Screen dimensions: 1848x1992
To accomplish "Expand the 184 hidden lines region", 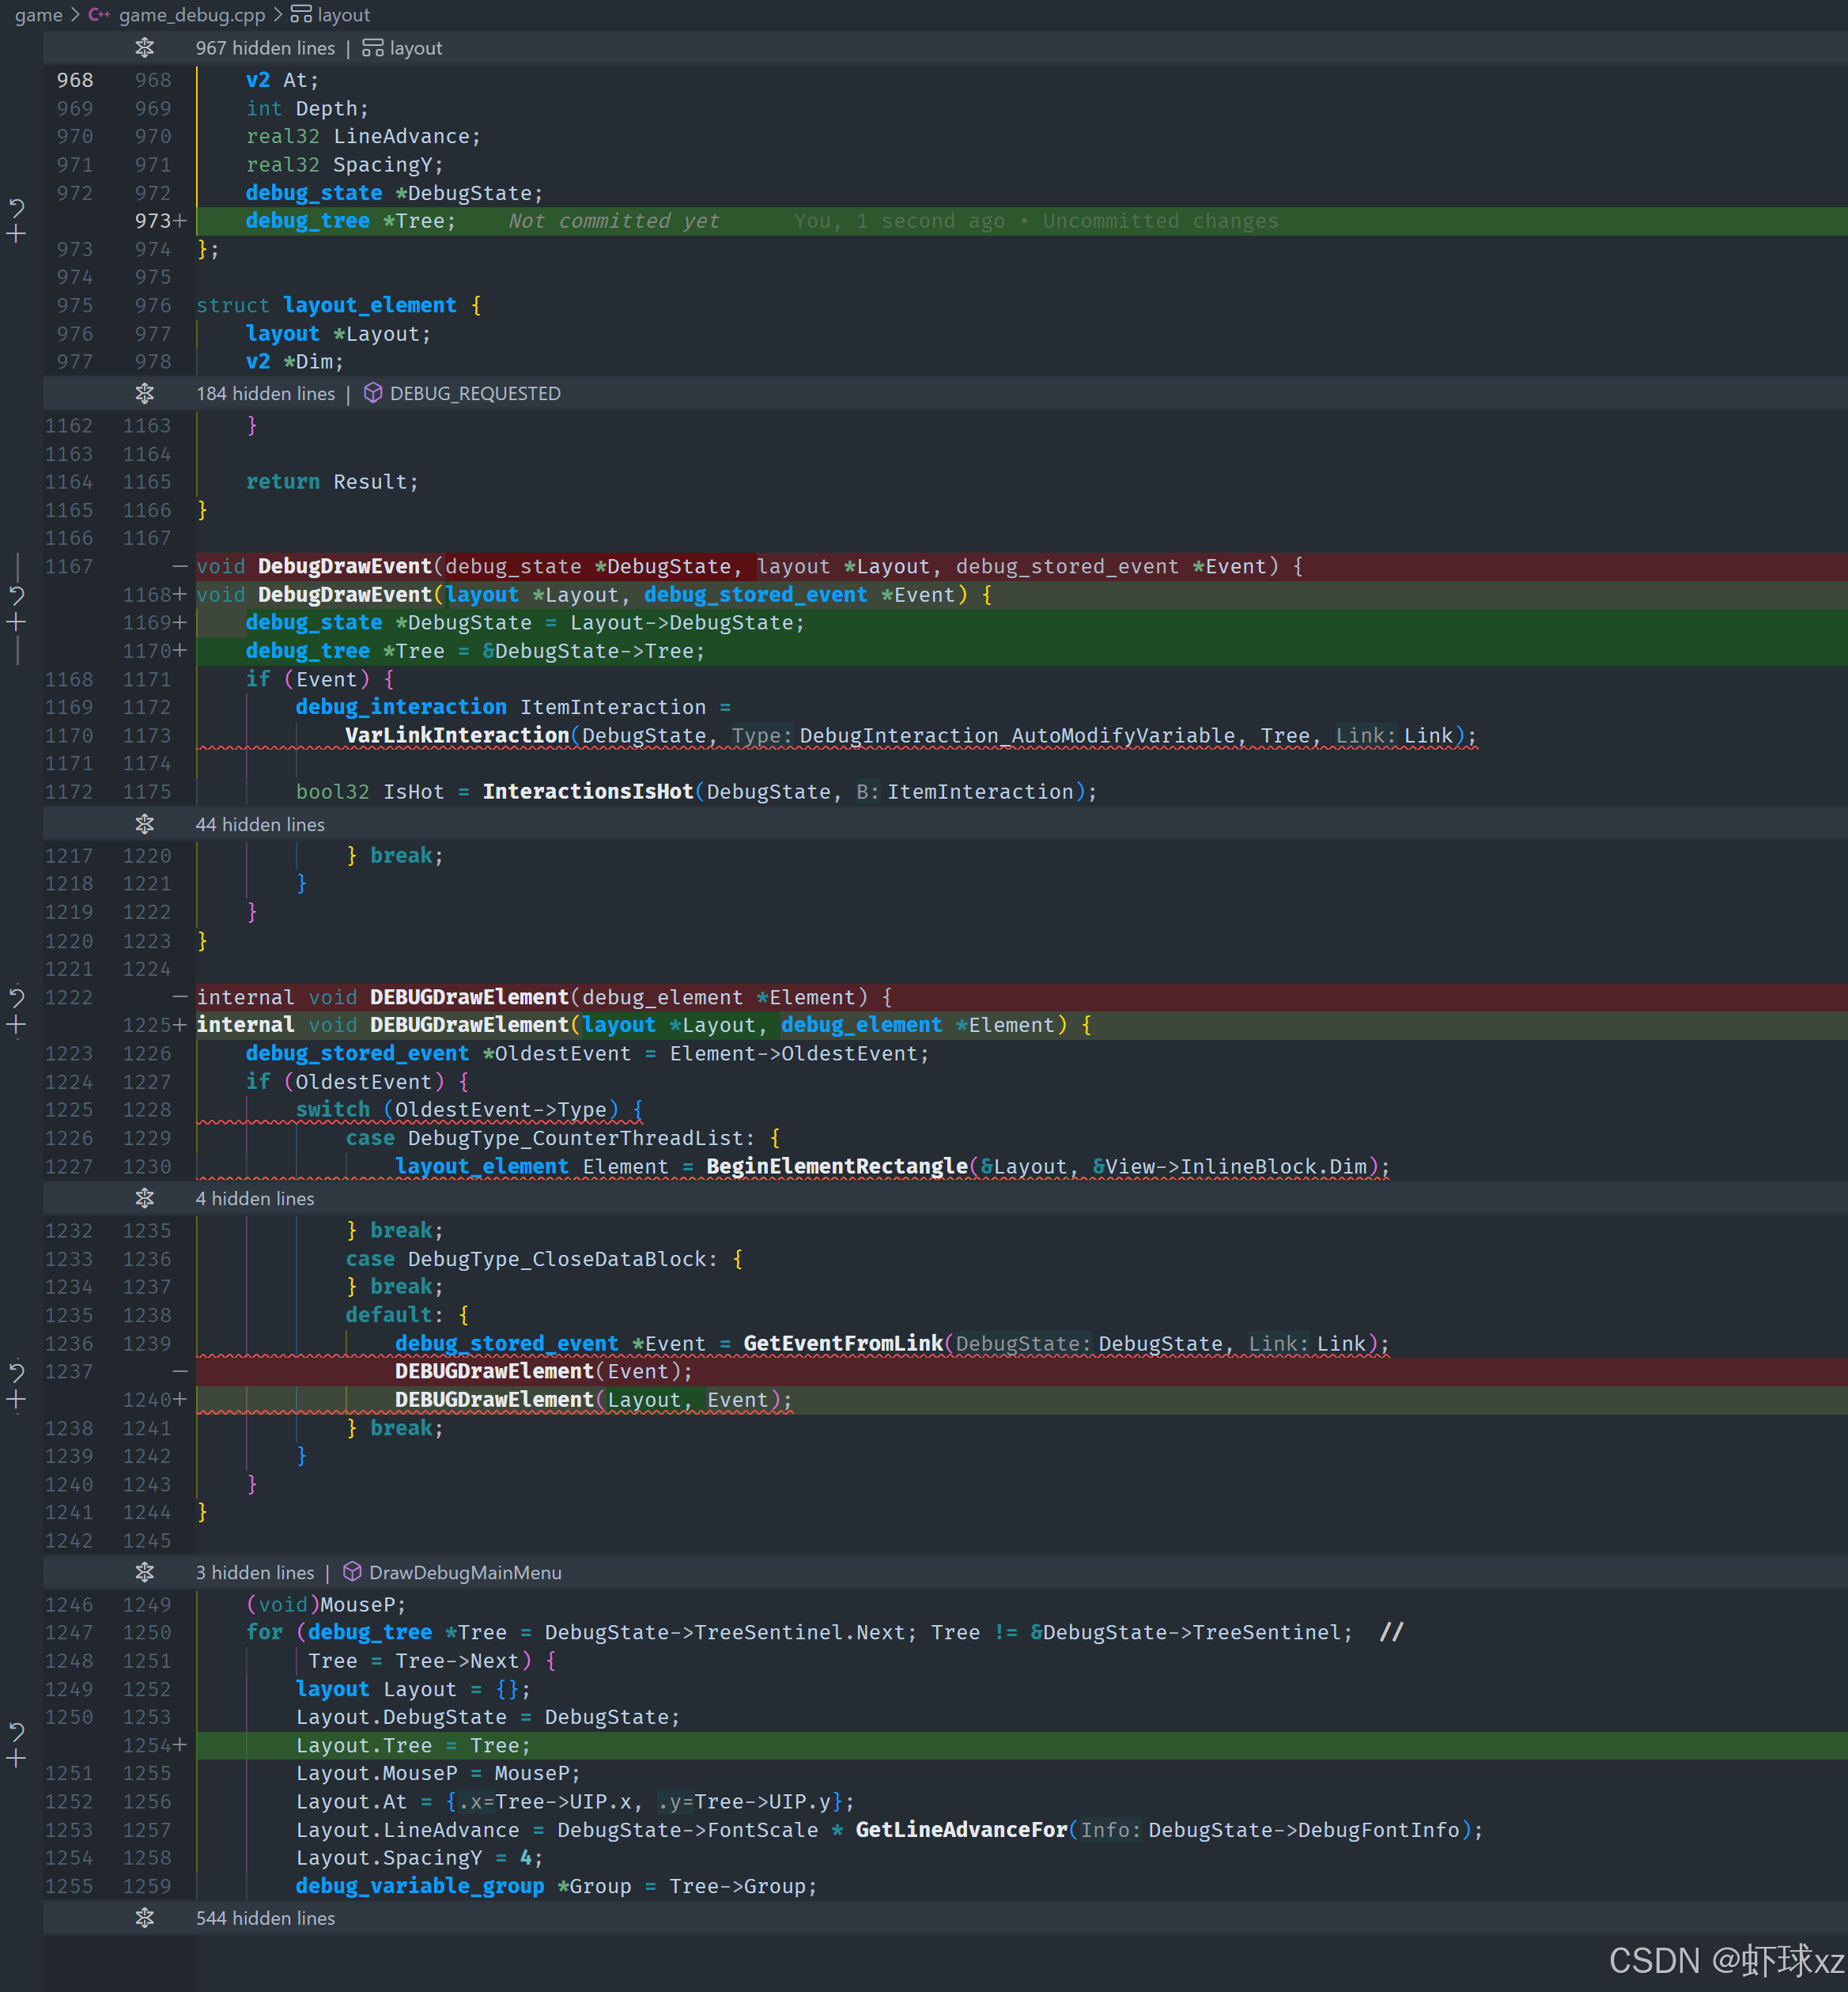I will point(145,394).
